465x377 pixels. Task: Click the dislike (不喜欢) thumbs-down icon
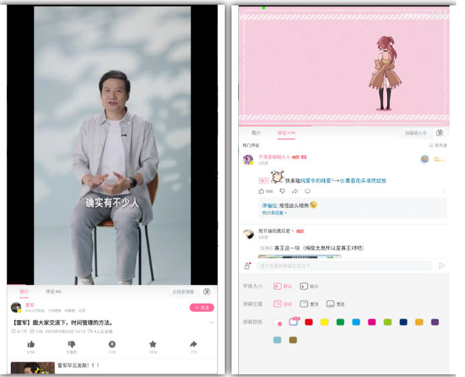pos(71,344)
